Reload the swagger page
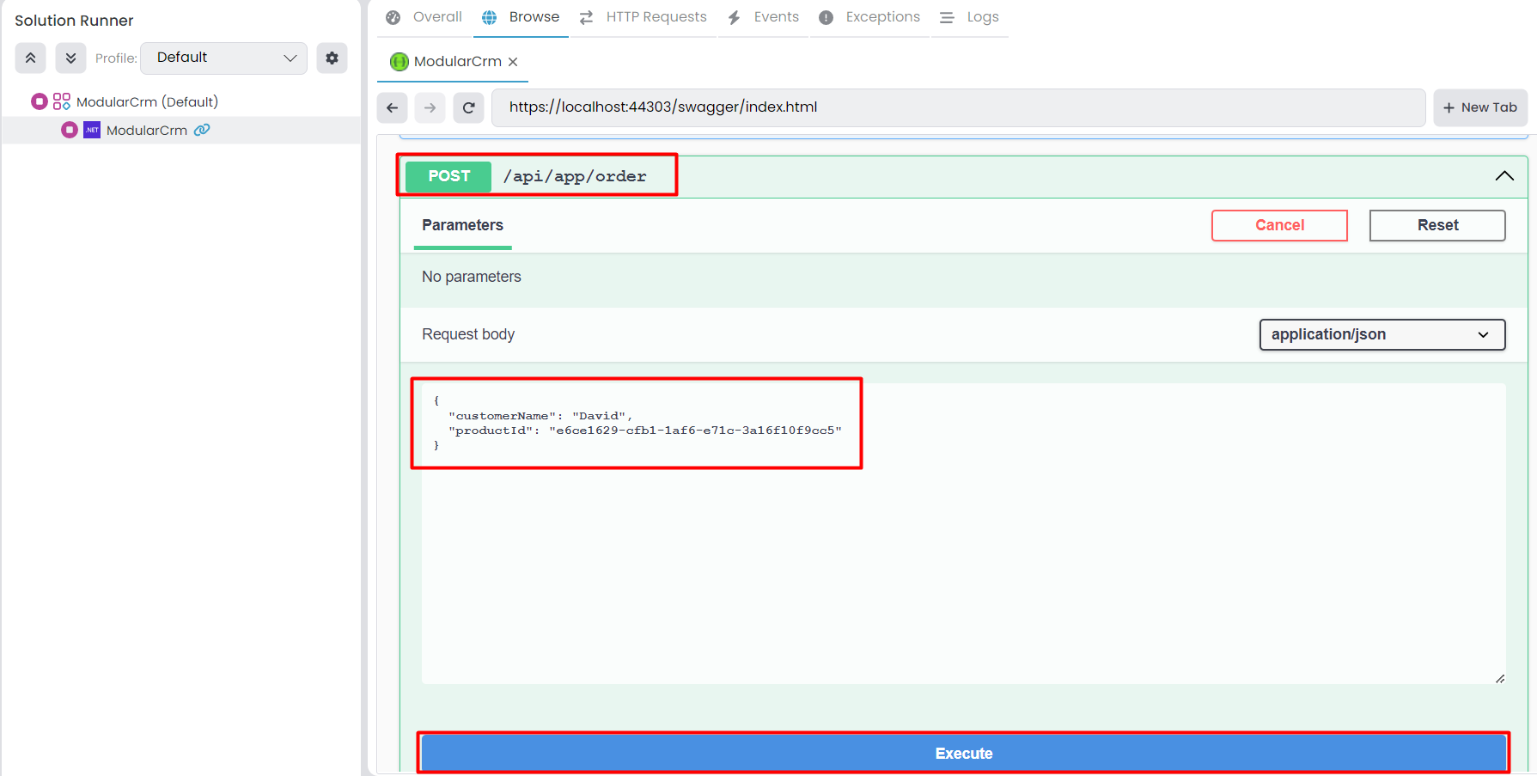The image size is (1537, 776). point(469,107)
